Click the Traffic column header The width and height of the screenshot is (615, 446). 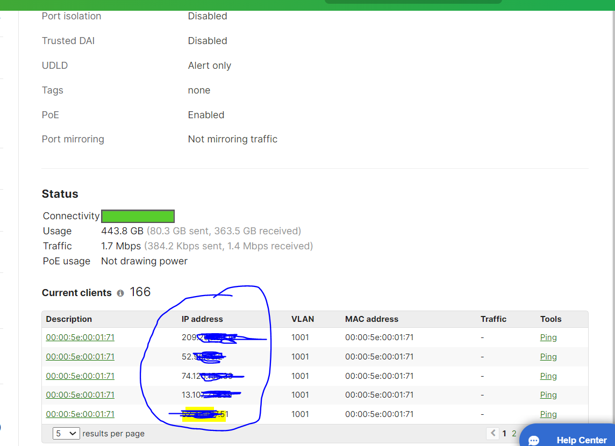coord(493,319)
